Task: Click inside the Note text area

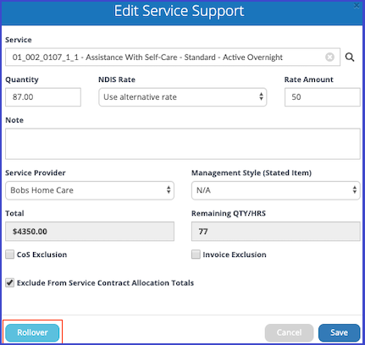Action: 183,144
